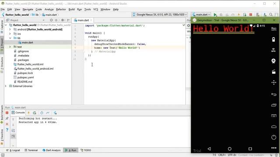Tap Android home circle in emulator
Screen dimensions: 280x157
click(x=230, y=149)
